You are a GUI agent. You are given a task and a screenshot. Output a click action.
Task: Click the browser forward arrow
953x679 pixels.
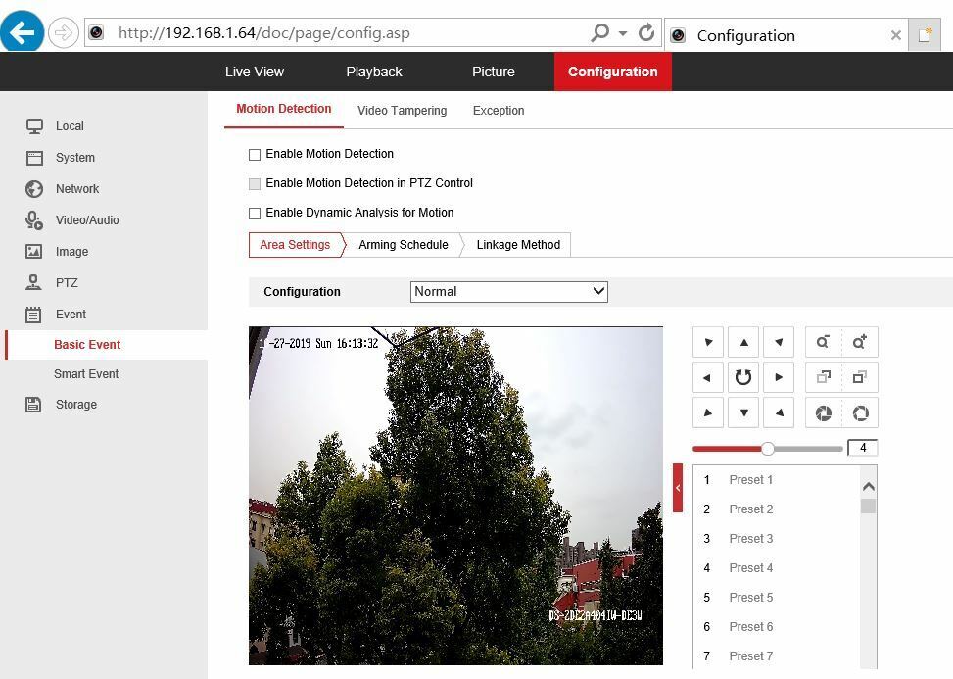[64, 33]
